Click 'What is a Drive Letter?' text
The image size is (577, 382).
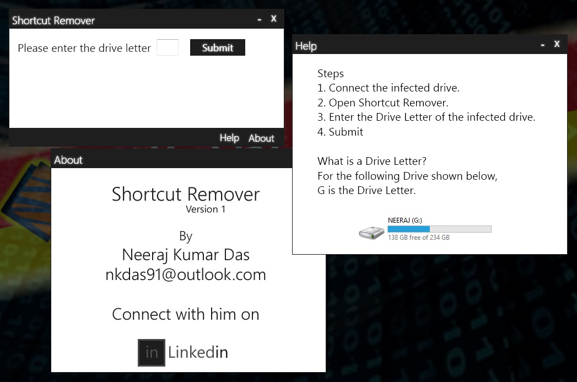[371, 161]
